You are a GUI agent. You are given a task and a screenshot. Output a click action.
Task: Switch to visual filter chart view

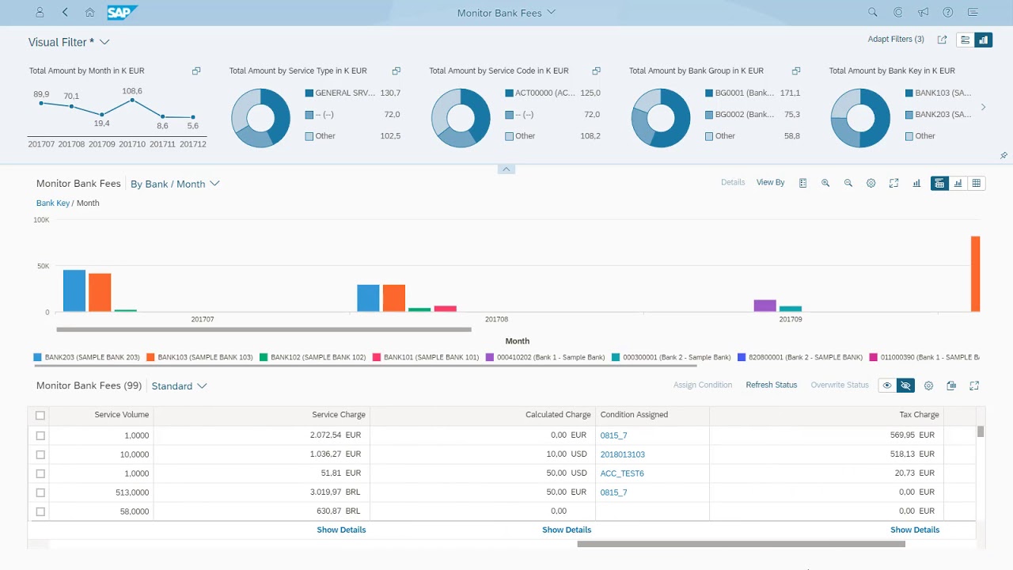point(983,40)
